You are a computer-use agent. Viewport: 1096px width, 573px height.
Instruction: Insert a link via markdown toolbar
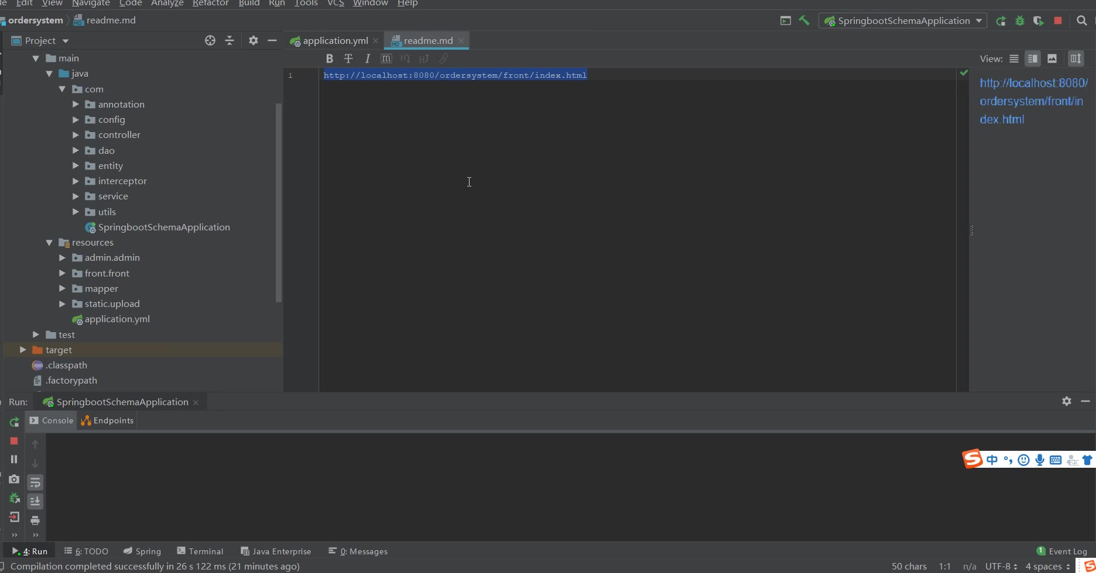point(443,58)
